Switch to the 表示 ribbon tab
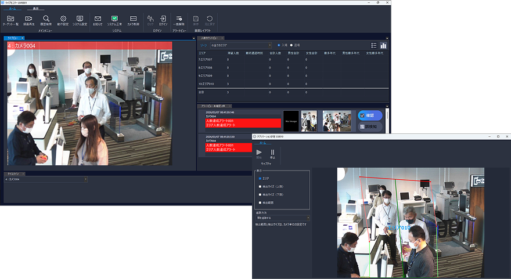 coord(36,9)
